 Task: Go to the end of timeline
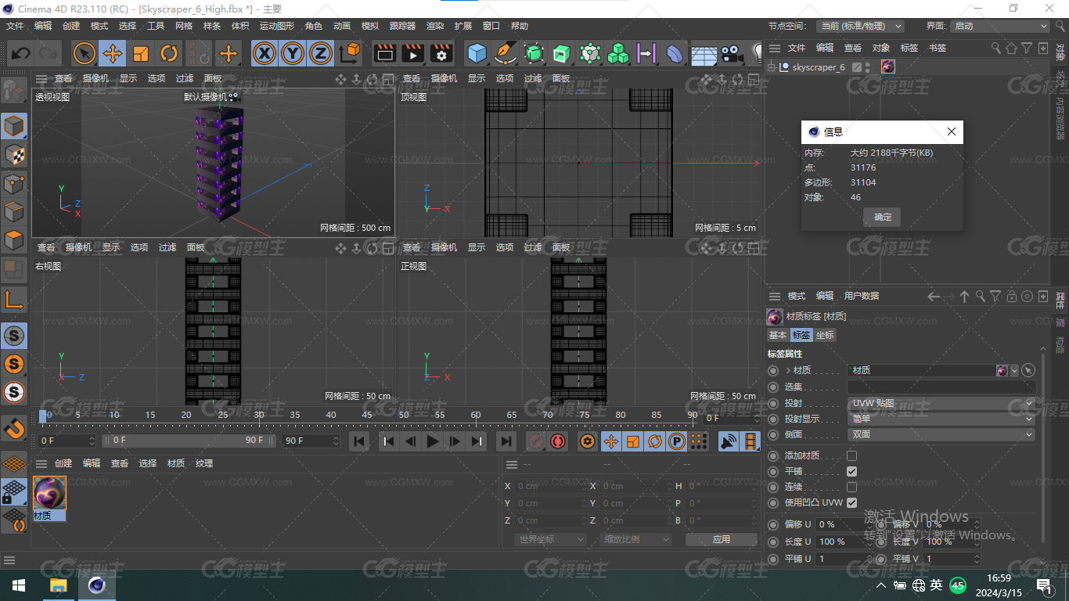pyautogui.click(x=506, y=441)
